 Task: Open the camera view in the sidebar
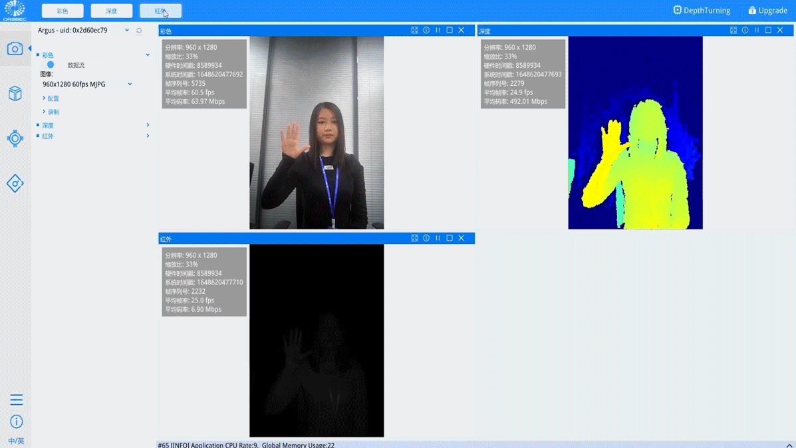15,49
